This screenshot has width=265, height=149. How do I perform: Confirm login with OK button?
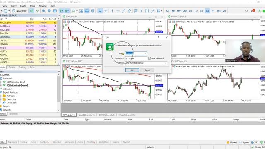click(x=132, y=70)
